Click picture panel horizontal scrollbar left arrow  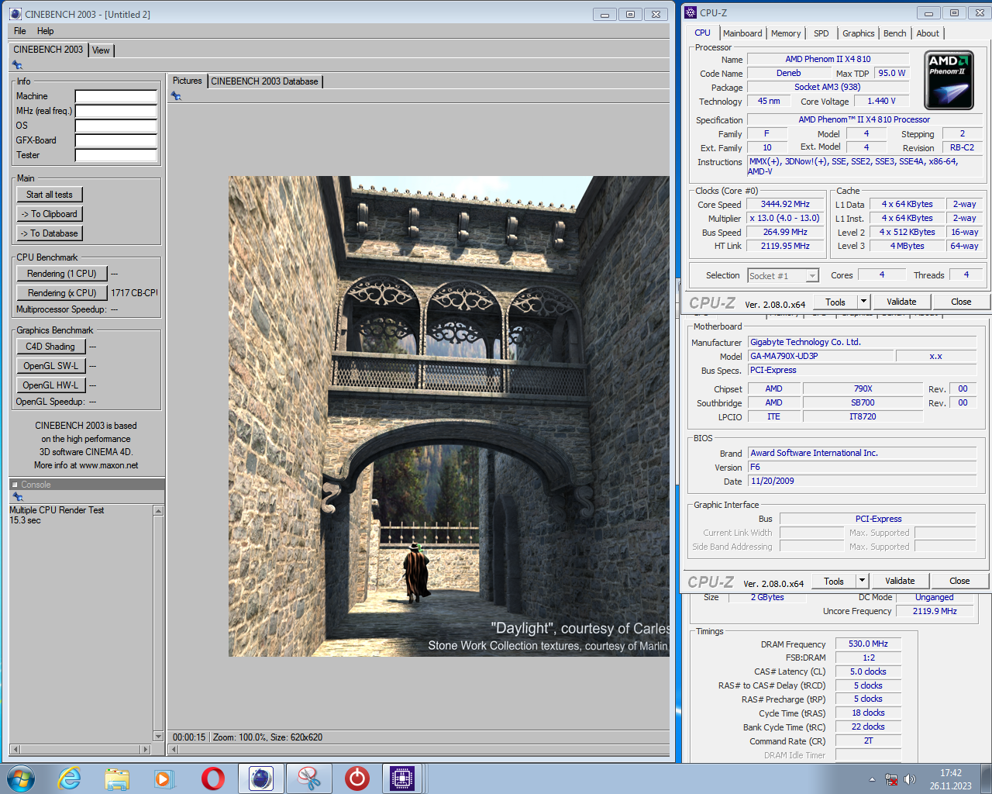[x=174, y=750]
